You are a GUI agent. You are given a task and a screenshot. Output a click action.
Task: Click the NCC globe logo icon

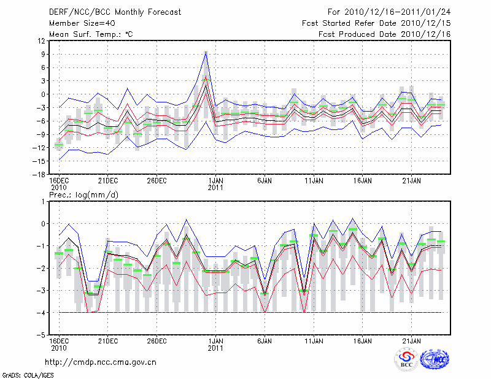[435, 359]
